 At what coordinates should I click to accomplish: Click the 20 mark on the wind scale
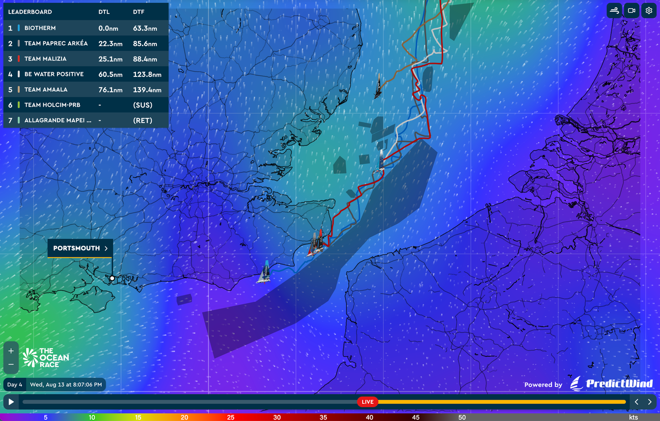(x=184, y=417)
